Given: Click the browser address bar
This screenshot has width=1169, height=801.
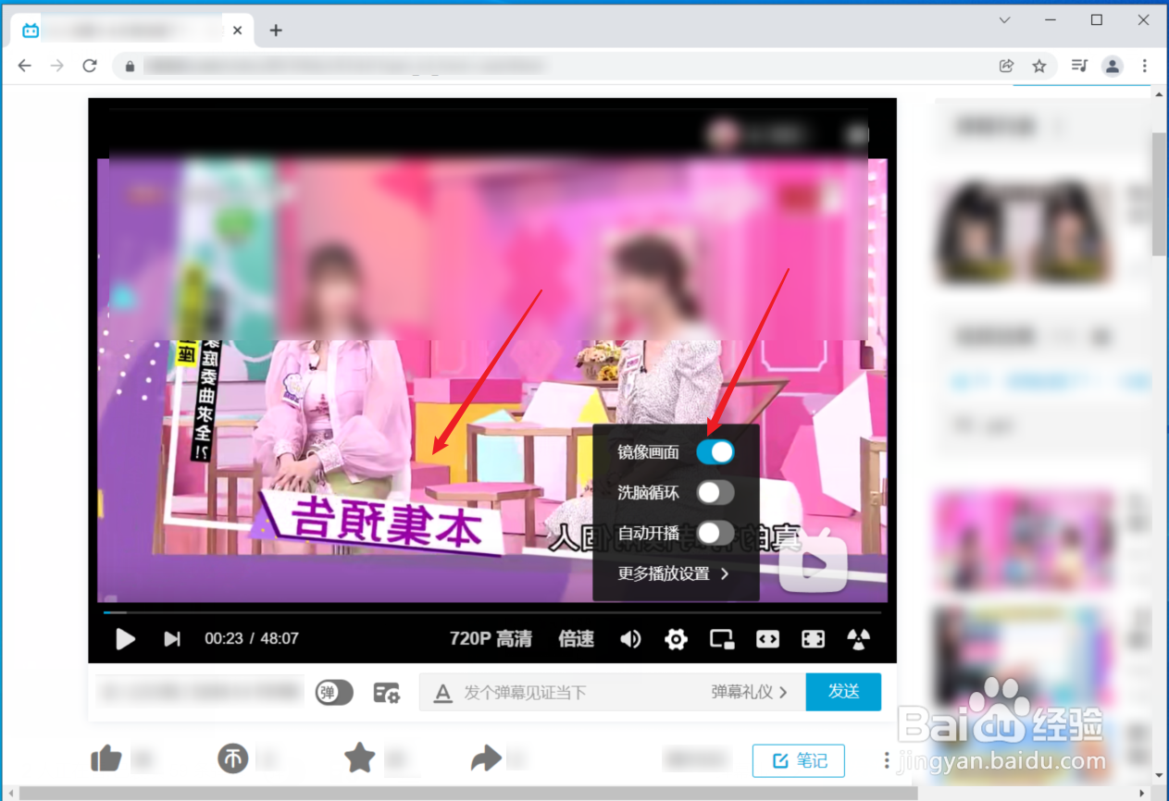Looking at the screenshot, I should pos(555,66).
